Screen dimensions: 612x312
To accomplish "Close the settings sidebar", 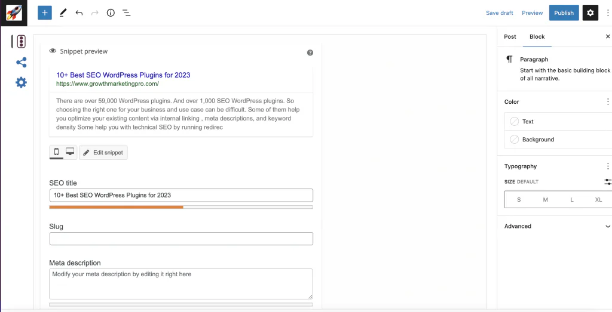I will click(x=608, y=36).
